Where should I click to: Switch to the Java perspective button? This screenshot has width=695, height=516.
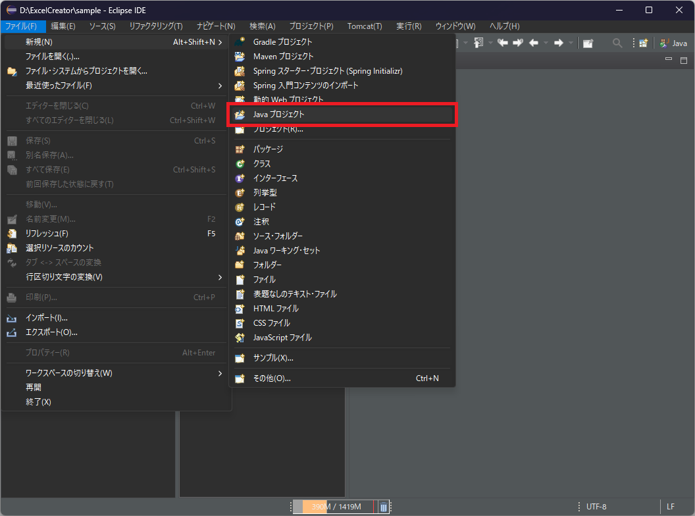674,43
